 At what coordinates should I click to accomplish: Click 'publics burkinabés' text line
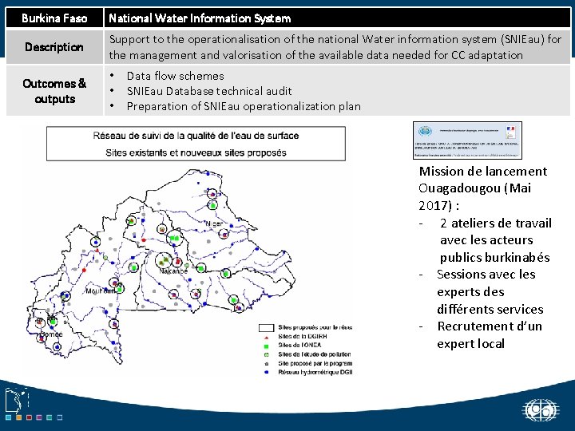494,258
